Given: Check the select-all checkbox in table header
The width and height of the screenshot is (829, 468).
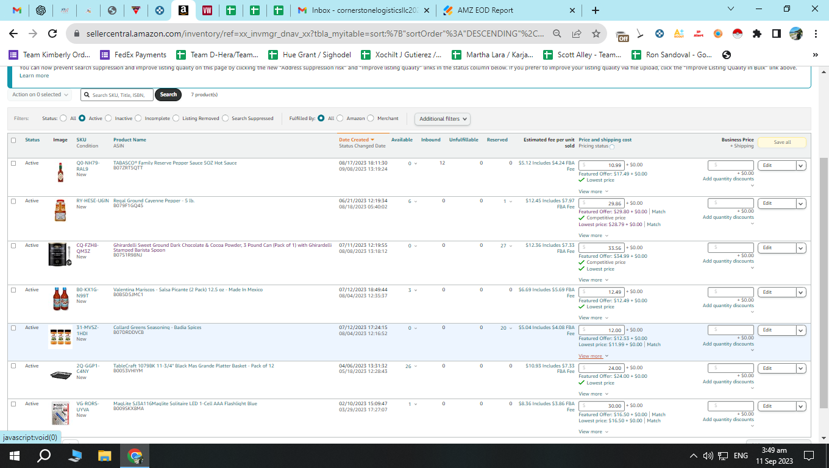Looking at the screenshot, I should tap(13, 140).
